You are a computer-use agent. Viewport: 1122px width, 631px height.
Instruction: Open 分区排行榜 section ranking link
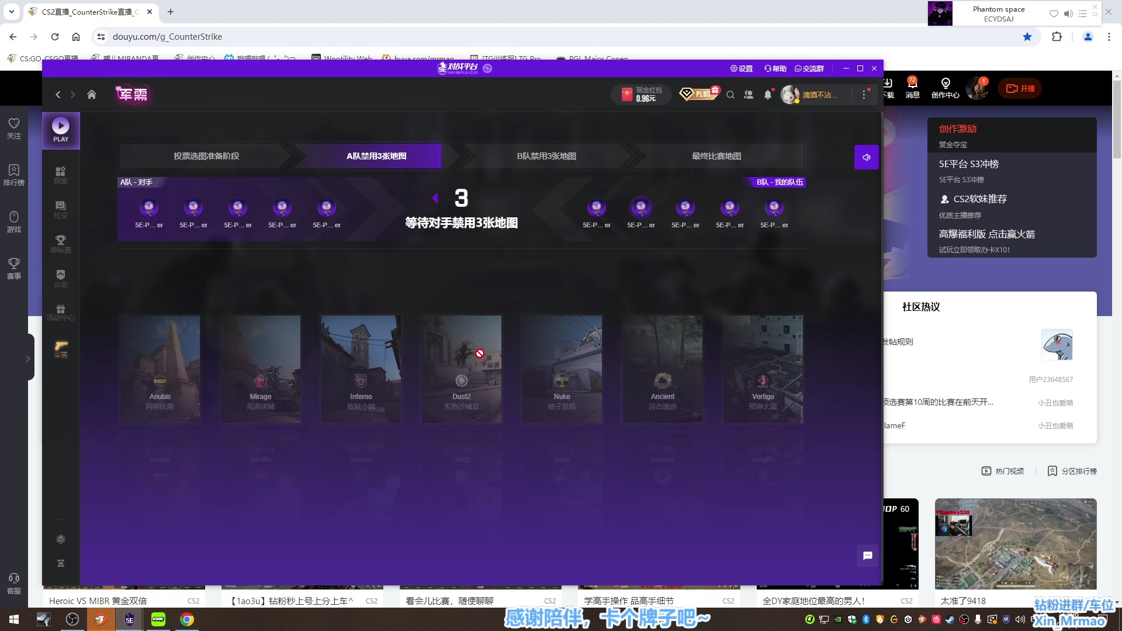(x=1072, y=471)
